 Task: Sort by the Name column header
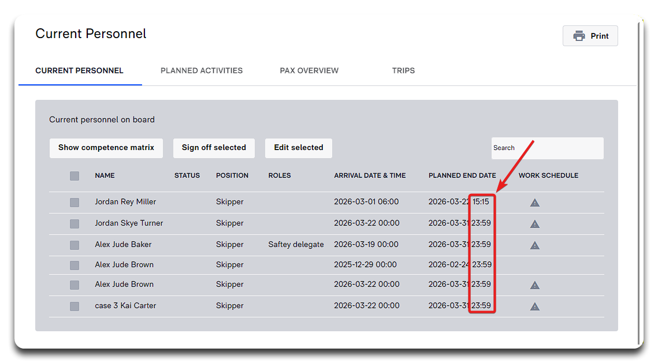point(105,175)
